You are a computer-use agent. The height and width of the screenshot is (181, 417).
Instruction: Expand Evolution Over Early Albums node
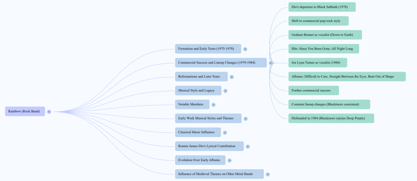click(x=229, y=160)
